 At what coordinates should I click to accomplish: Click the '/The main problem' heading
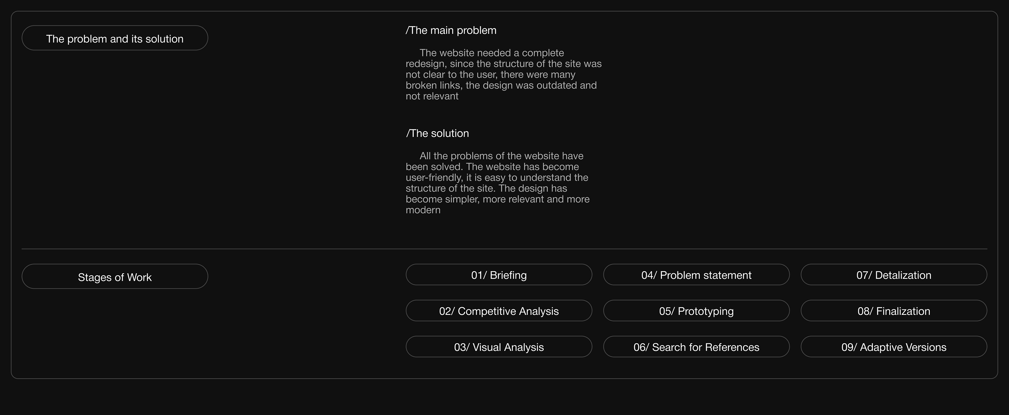pyautogui.click(x=451, y=30)
